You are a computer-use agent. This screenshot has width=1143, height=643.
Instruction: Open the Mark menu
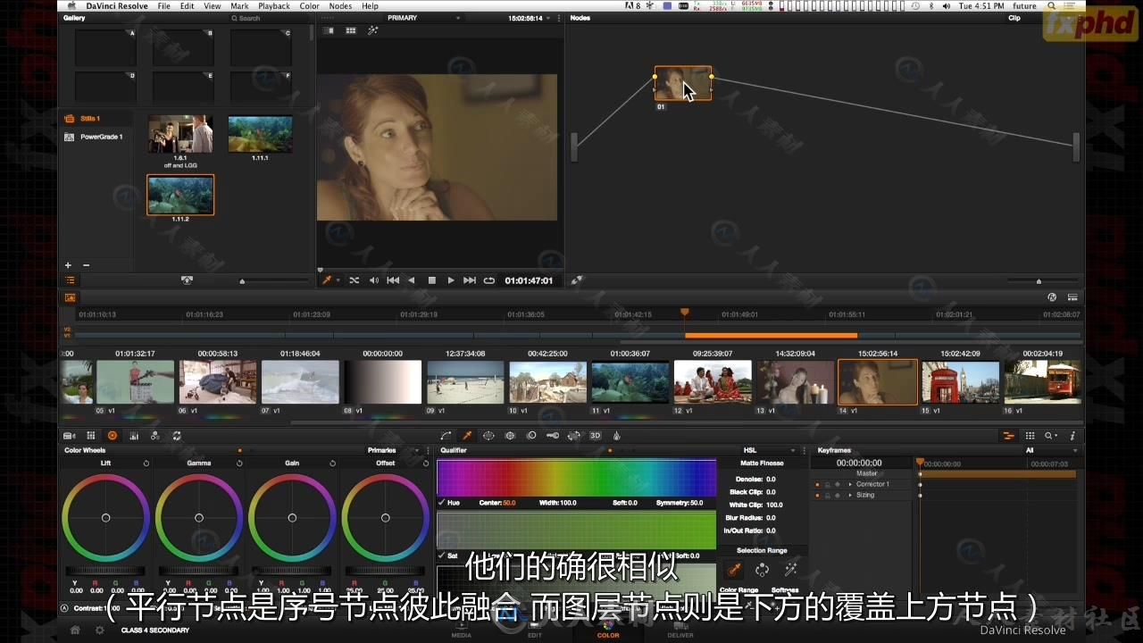tap(239, 6)
